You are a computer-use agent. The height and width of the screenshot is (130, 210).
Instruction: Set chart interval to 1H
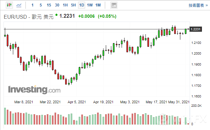(x=65, y=5)
